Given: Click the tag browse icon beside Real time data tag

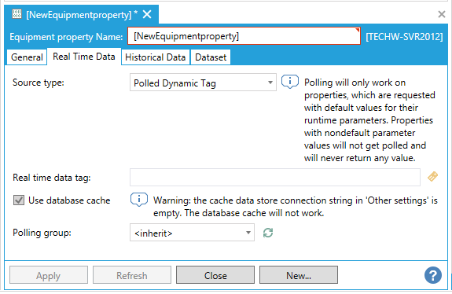Looking at the screenshot, I should click(432, 176).
